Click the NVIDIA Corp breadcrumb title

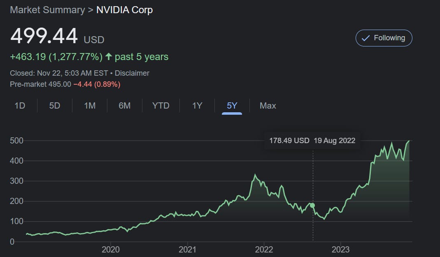pos(124,9)
